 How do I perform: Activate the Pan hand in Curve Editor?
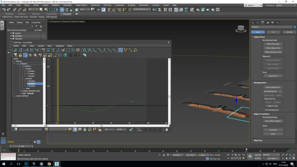coord(167,130)
